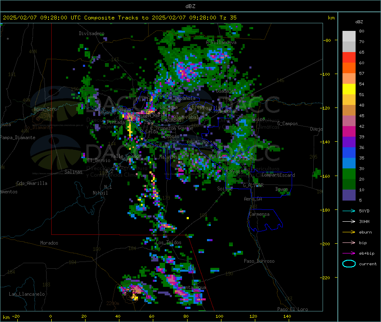The image size is (381, 322).
Task: Click the '140' tick on the bottom km axis
Action: (287, 316)
